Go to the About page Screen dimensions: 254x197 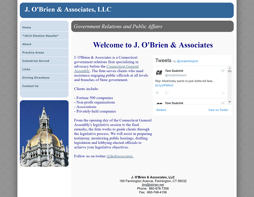tap(44, 44)
